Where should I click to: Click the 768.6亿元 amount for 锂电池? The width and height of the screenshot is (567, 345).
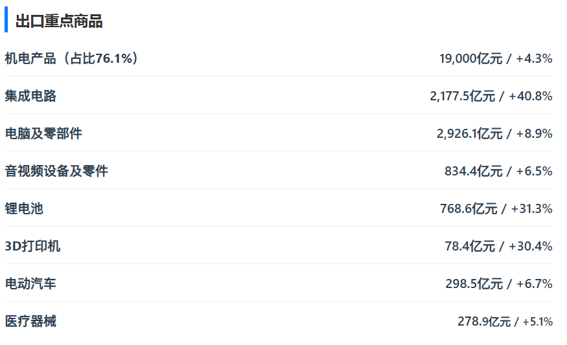click(x=468, y=209)
